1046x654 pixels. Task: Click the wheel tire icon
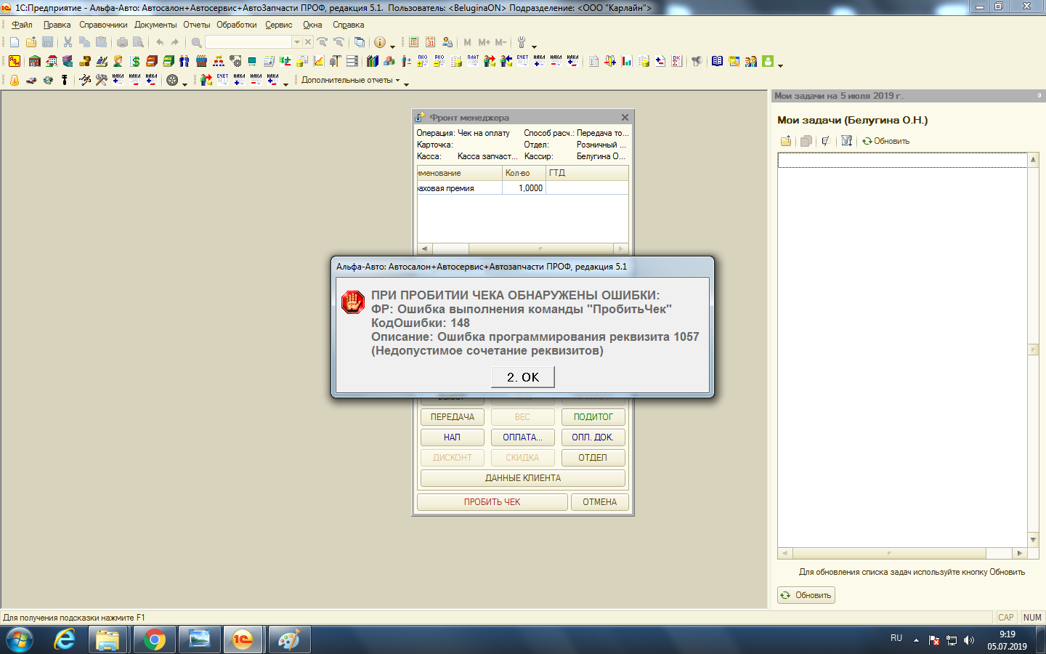172,80
